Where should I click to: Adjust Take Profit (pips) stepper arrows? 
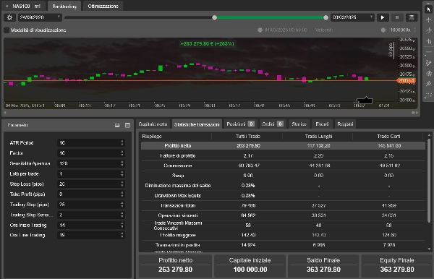[122, 194]
